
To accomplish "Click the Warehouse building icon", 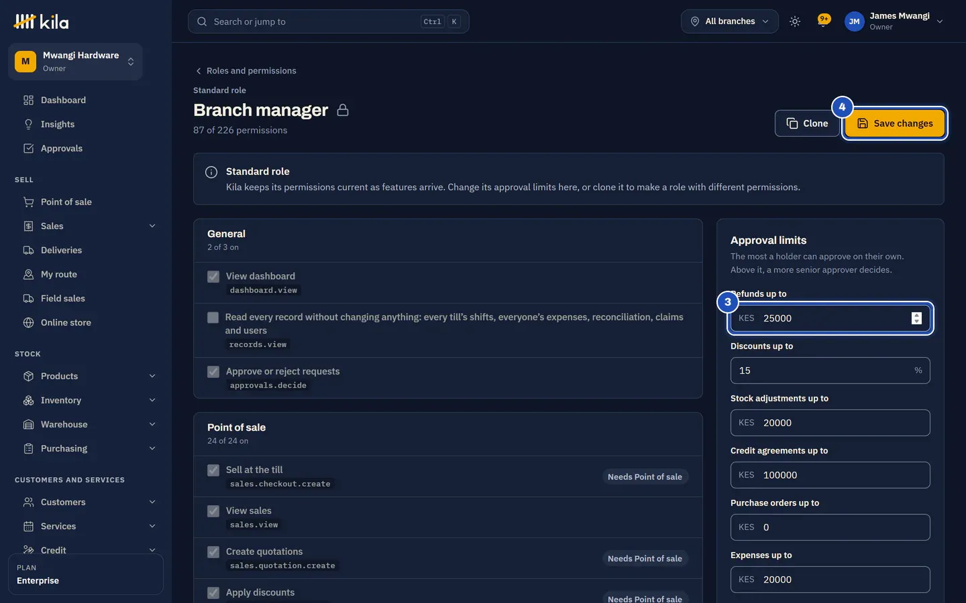I will (x=28, y=424).
